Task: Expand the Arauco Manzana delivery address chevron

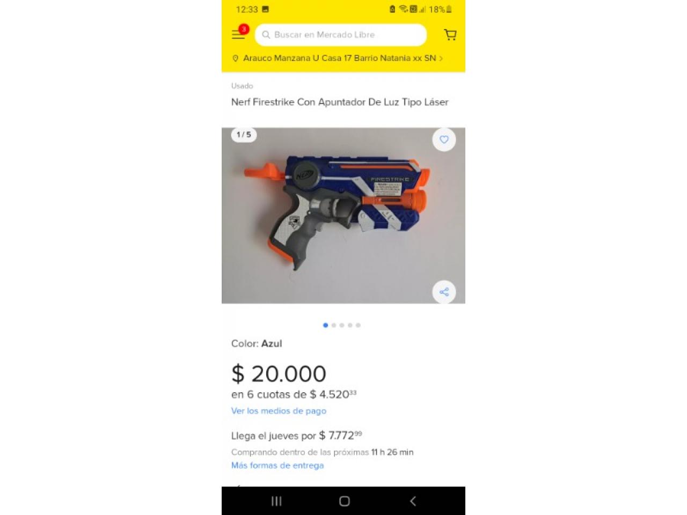Action: tap(441, 58)
